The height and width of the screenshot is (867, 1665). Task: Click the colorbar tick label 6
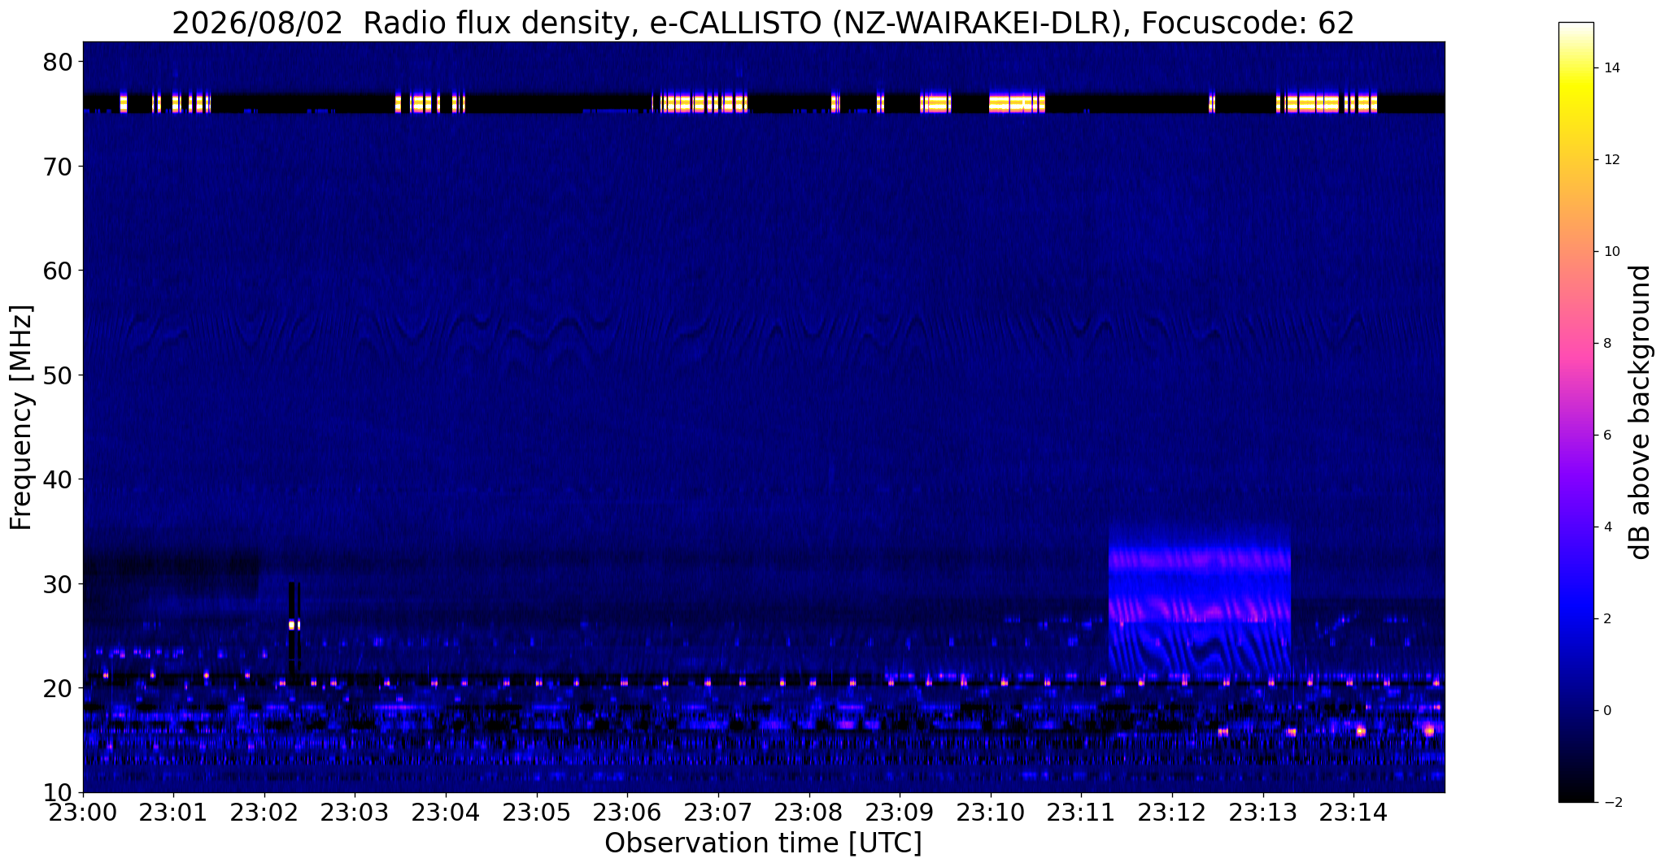[x=1606, y=436]
